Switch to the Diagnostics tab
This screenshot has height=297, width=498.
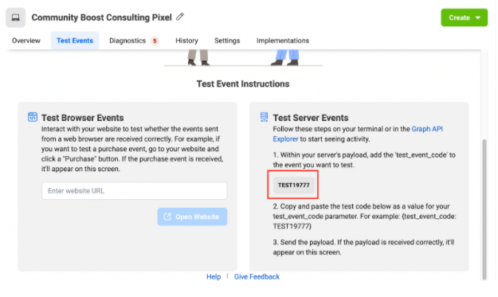click(x=127, y=41)
